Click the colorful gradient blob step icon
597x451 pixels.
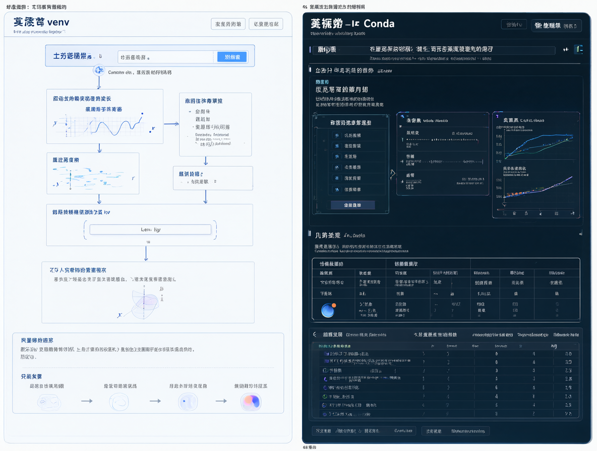click(251, 402)
